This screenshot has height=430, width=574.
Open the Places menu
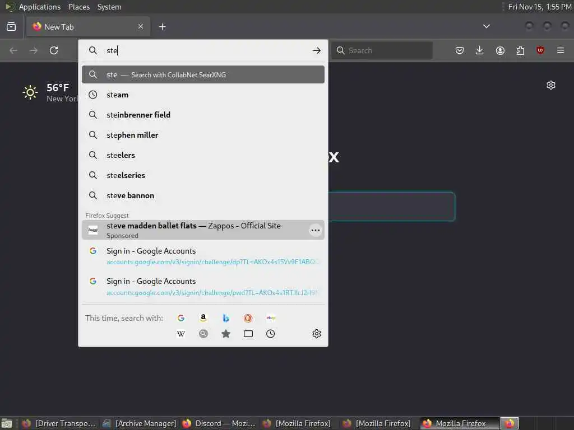[x=79, y=7]
